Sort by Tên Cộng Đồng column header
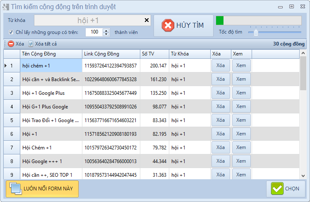310x202 pixels. click(51, 54)
